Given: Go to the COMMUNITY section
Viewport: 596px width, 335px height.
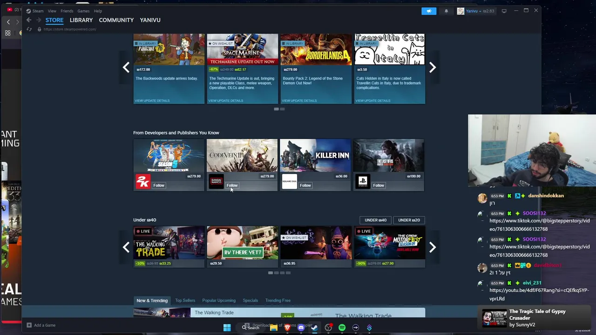Looking at the screenshot, I should point(116,20).
